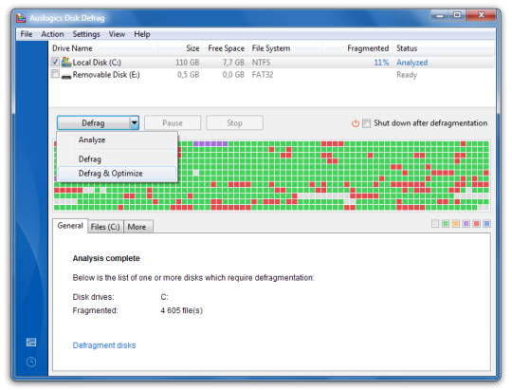
Task: Close the Disk Defrag window
Action: 481,15
